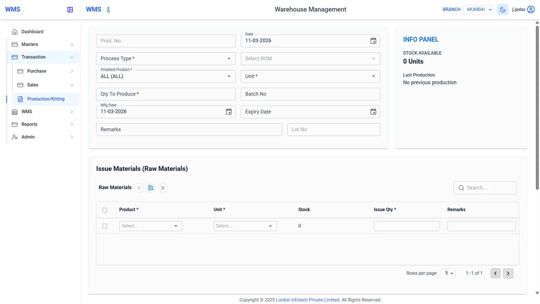
Task: Click the Product column header
Action: [129, 210]
